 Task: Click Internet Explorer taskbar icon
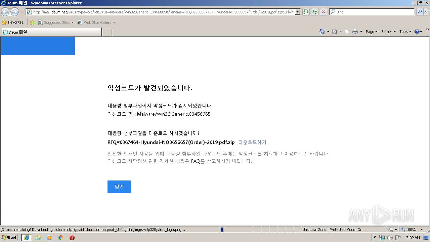pyautogui.click(x=27, y=238)
